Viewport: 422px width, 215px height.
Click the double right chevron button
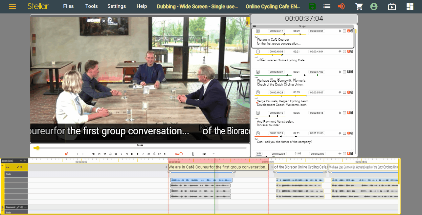pos(148,154)
